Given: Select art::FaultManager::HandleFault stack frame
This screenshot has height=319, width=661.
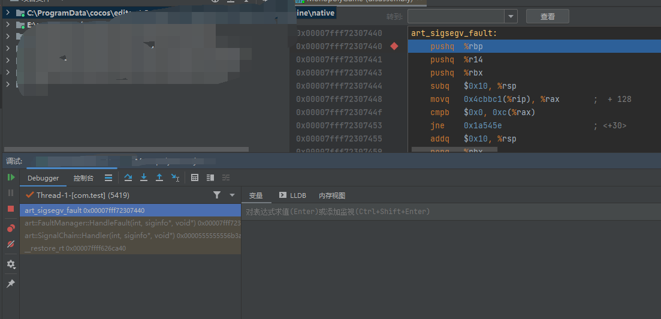Looking at the screenshot, I should point(130,223).
